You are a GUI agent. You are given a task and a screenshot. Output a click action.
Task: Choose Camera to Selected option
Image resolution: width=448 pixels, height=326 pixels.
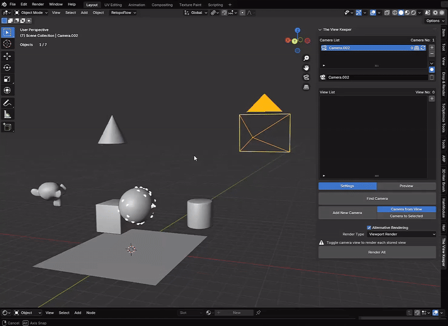click(407, 216)
